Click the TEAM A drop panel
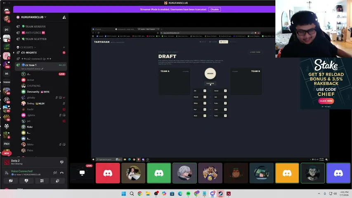352x198 pixels. point(175,82)
